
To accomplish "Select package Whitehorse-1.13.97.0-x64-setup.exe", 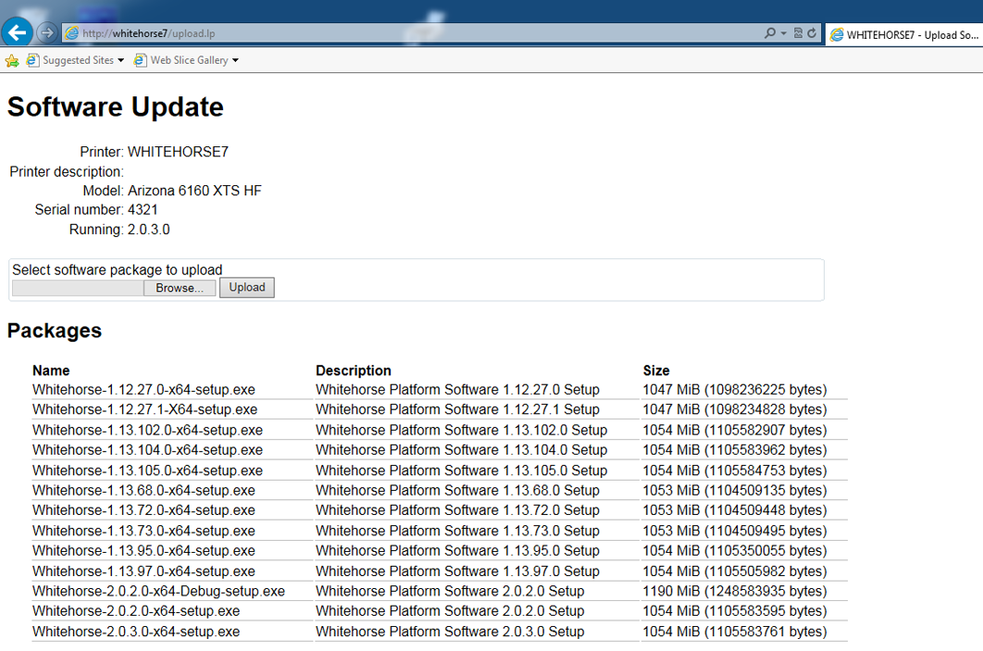I will [x=144, y=571].
